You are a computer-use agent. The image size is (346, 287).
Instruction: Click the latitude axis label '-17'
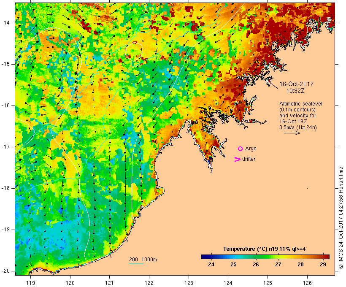[5, 147]
